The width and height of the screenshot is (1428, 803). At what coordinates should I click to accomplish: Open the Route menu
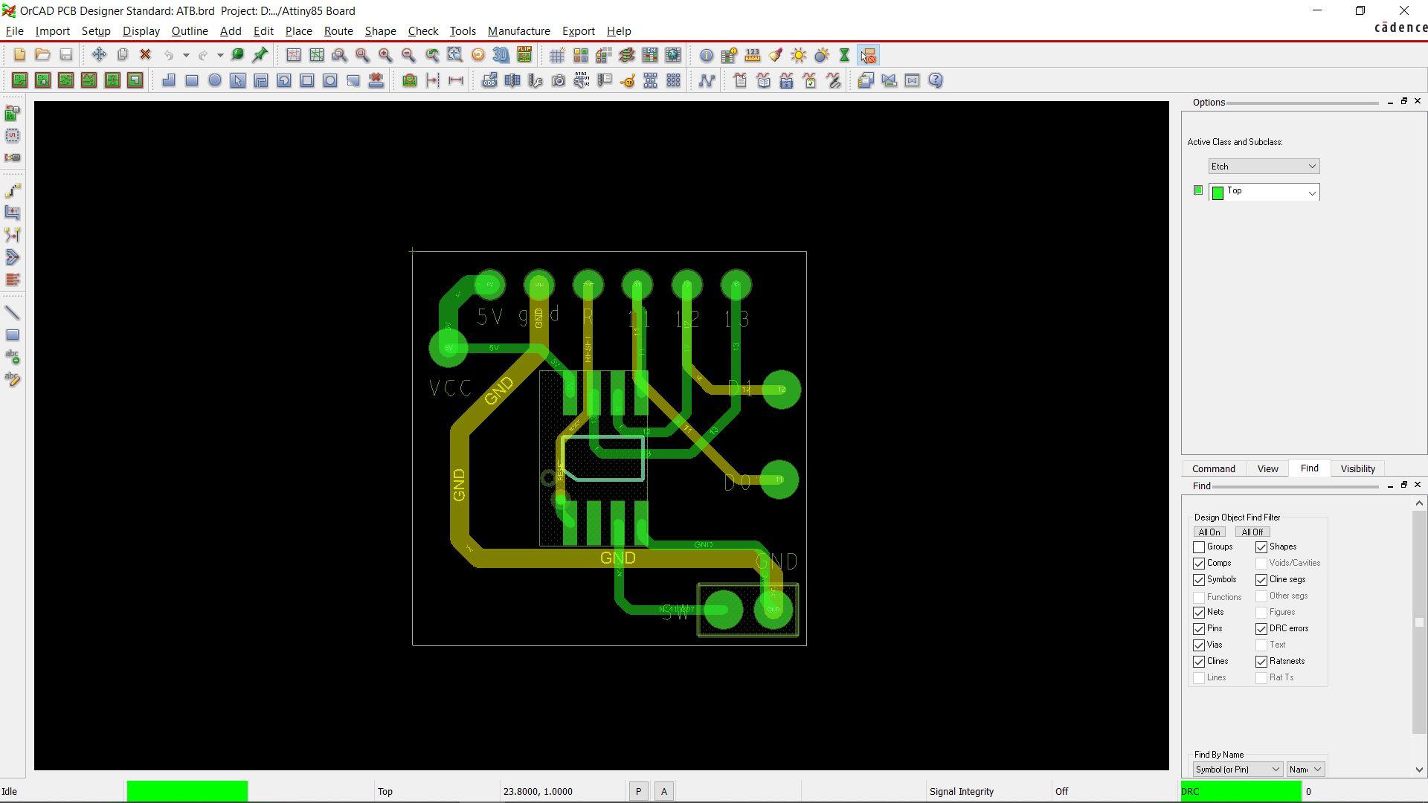(338, 31)
